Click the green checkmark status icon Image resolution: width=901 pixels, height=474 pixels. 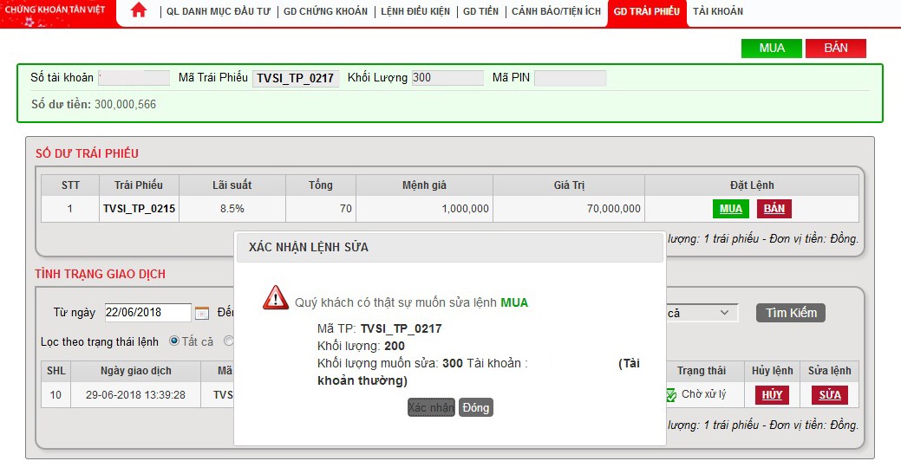(x=671, y=395)
